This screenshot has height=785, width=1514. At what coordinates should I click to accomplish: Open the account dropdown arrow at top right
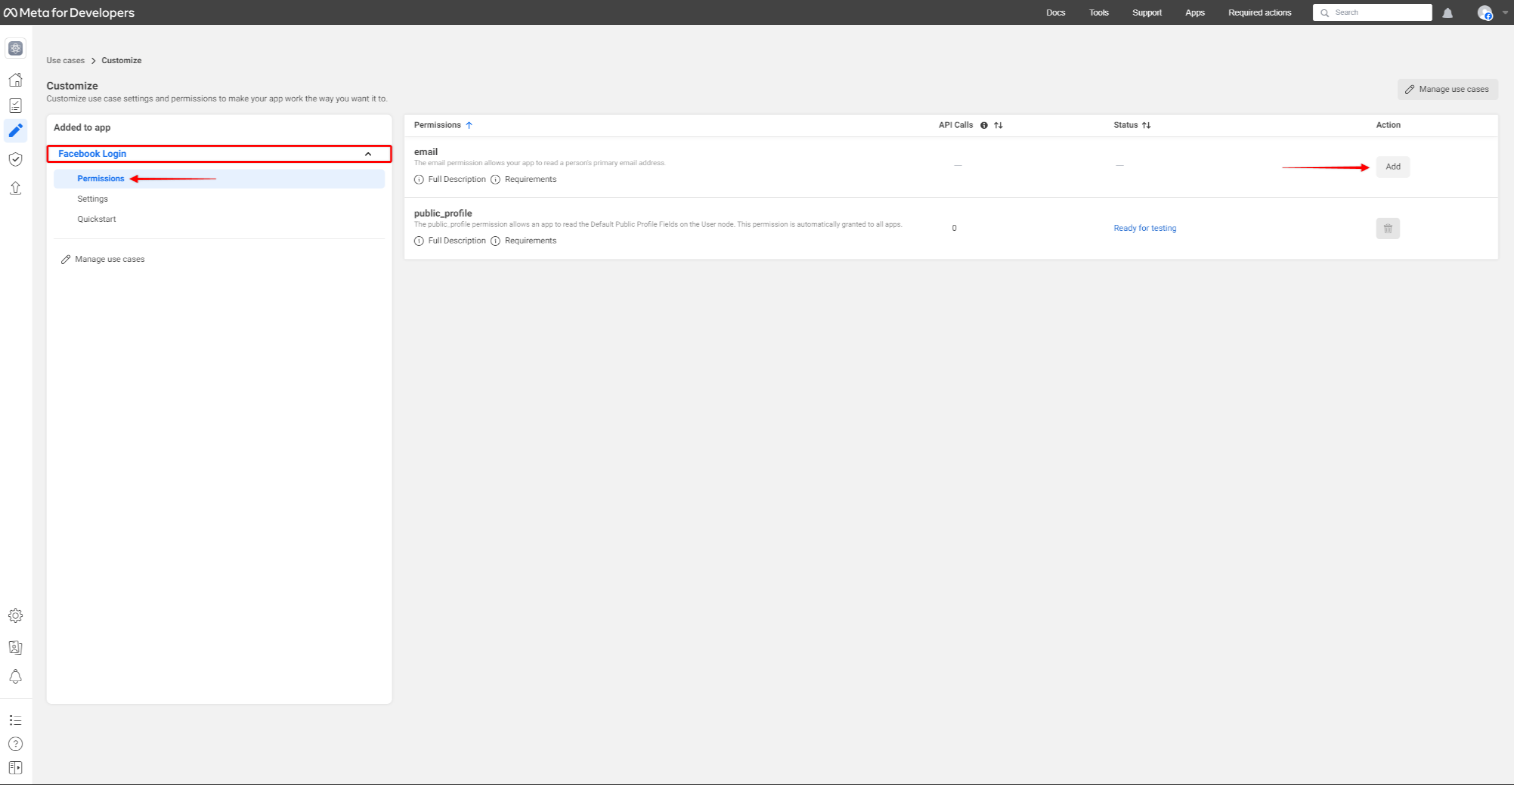pos(1504,13)
